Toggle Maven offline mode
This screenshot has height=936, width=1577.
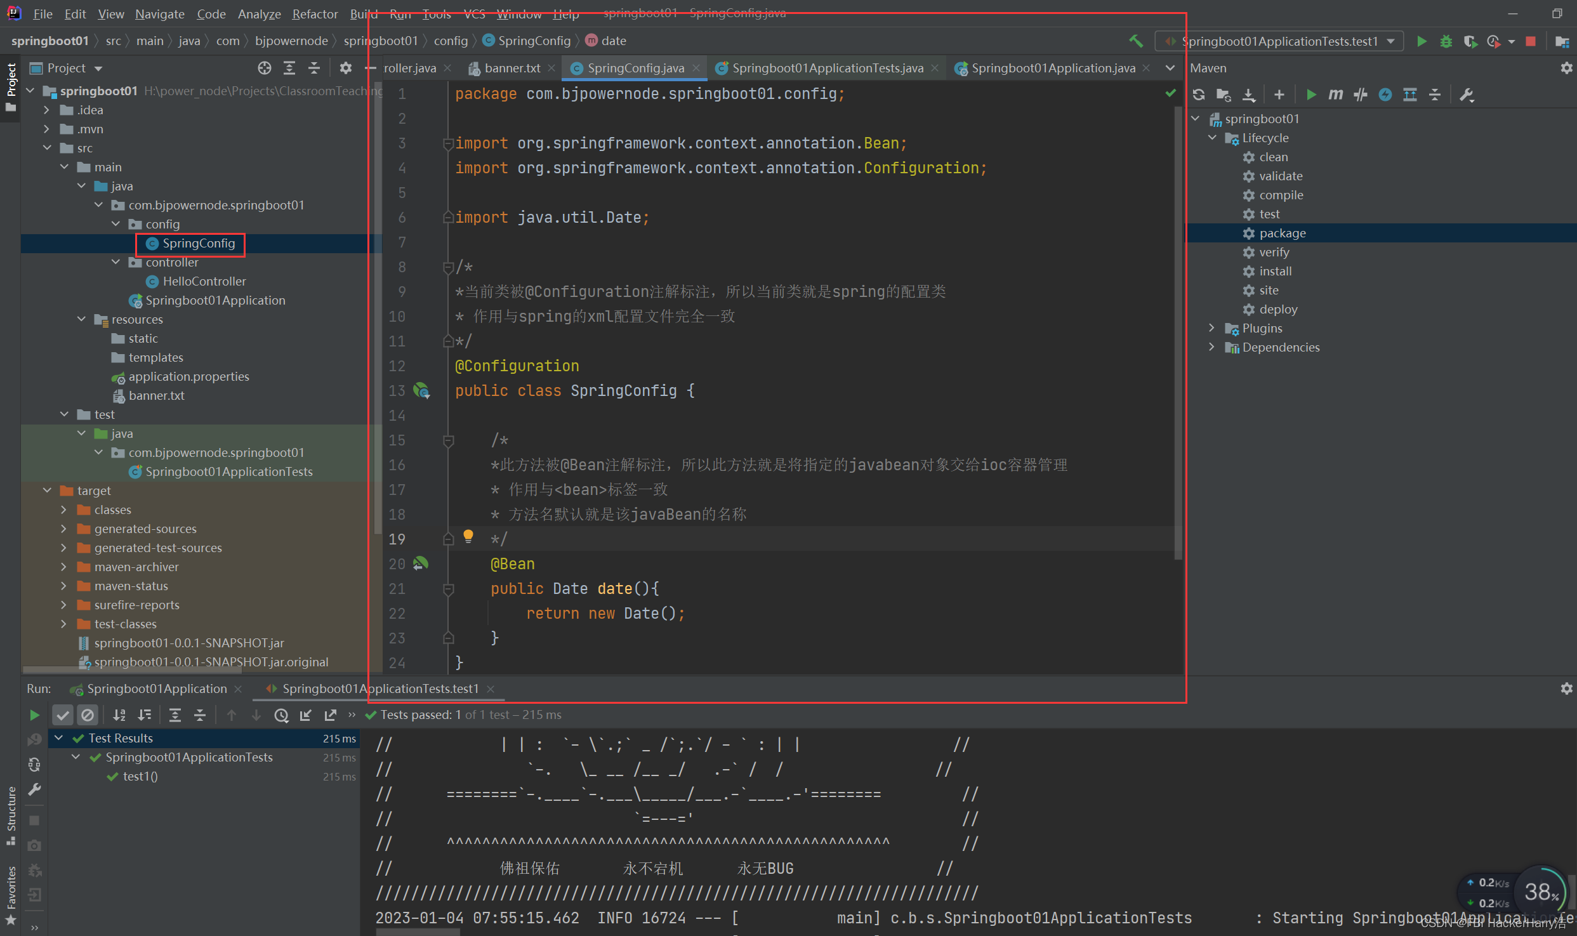1360,95
